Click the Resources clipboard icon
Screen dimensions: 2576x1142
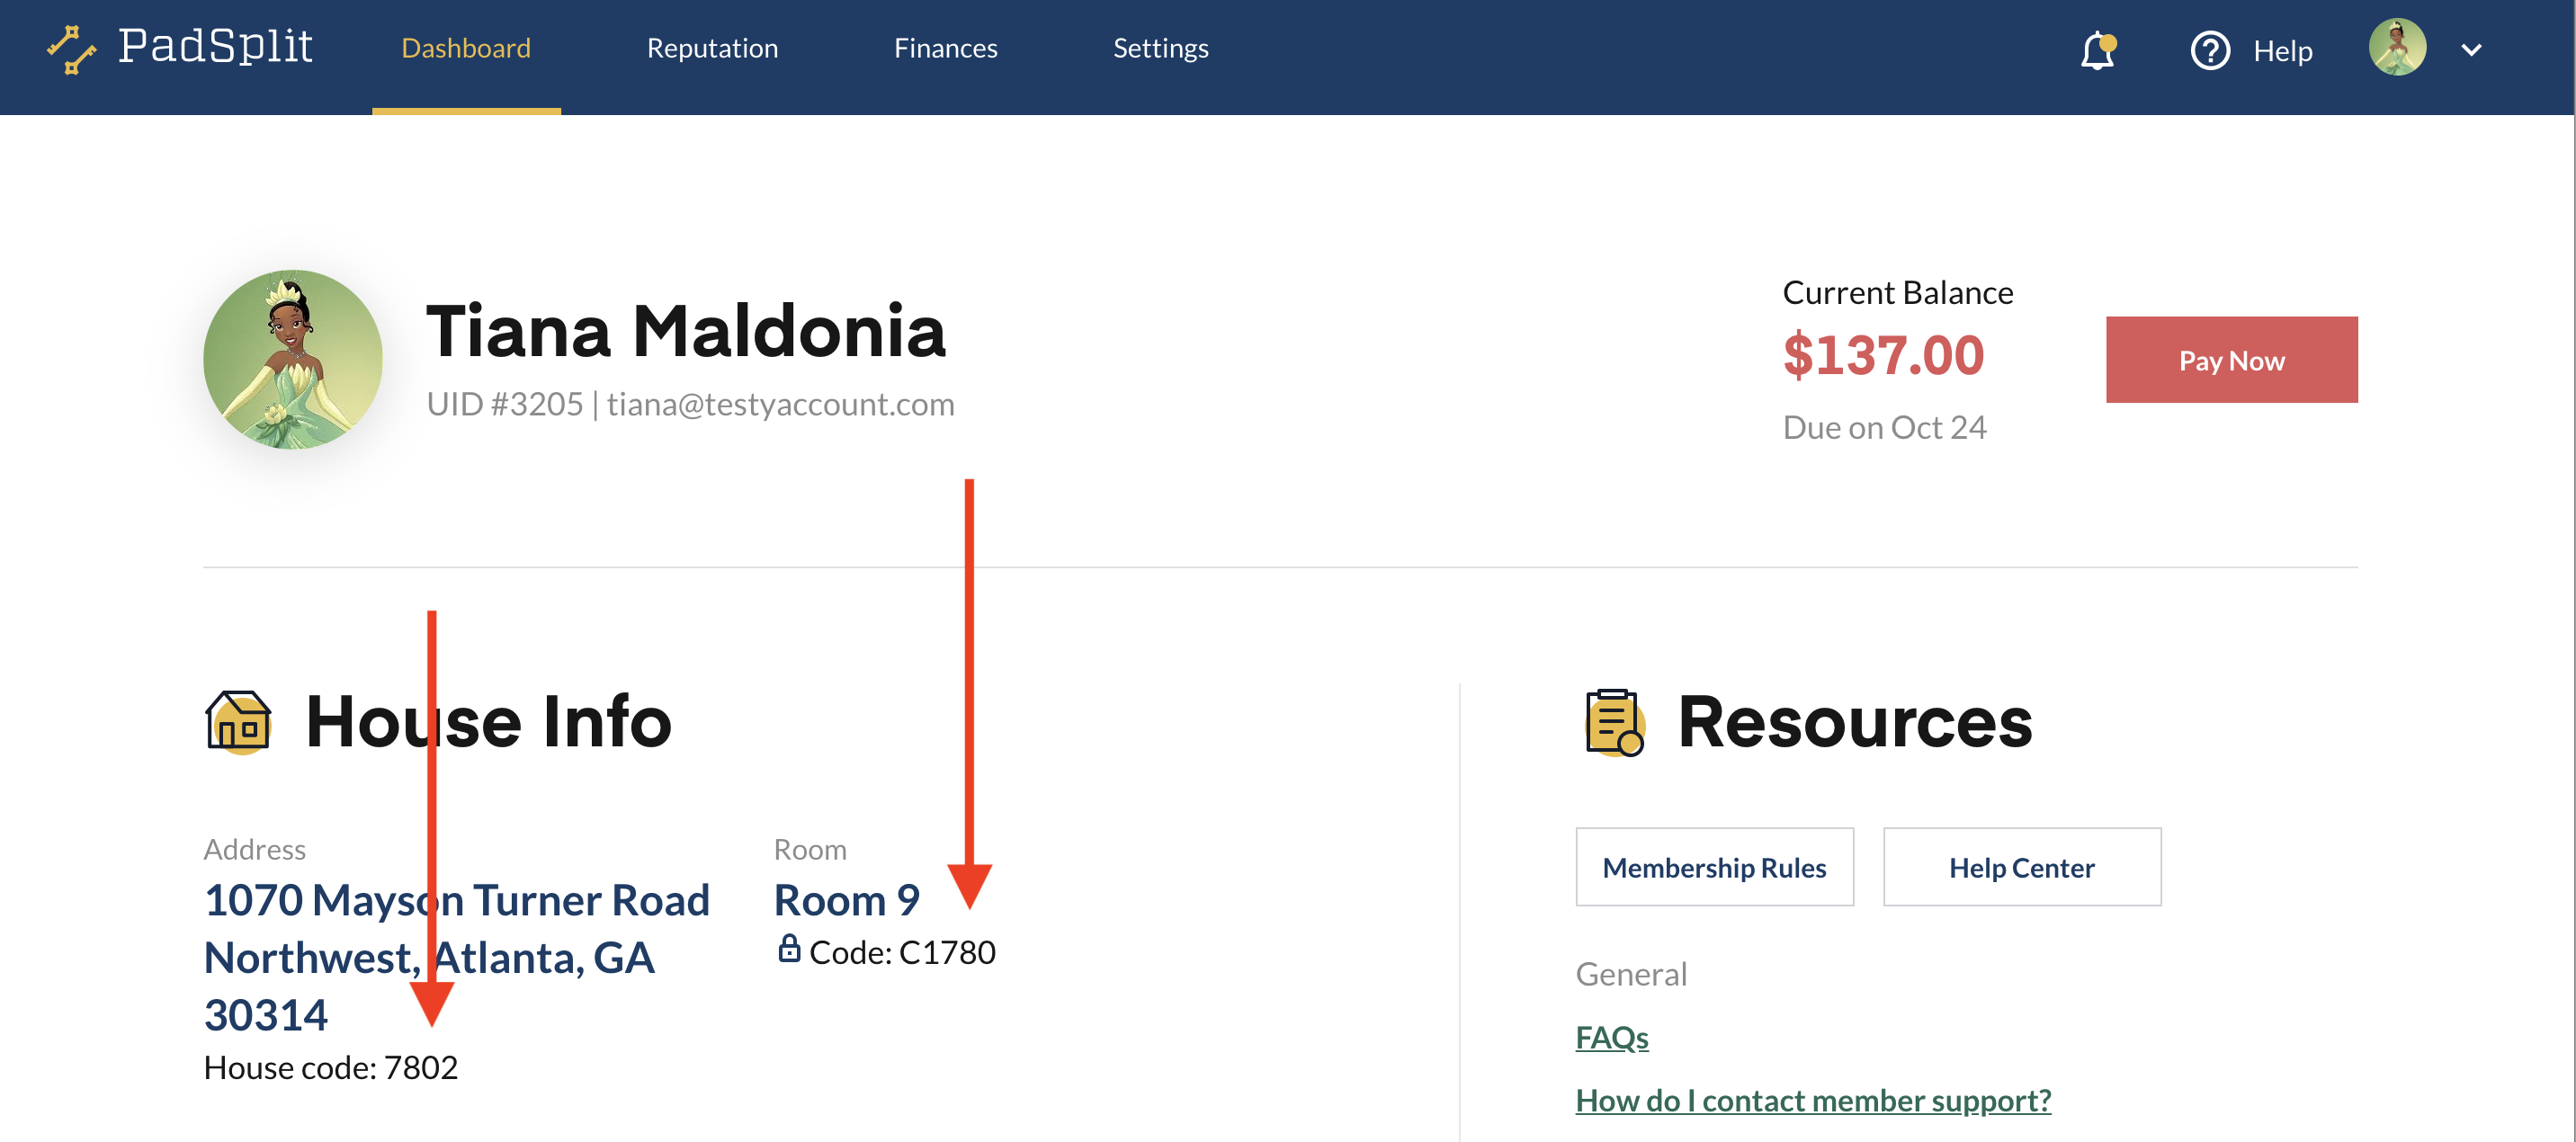pos(1614,722)
